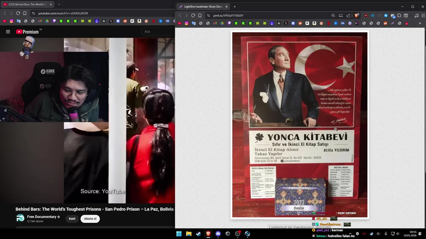The width and height of the screenshot is (426, 239).
Task: Open the Windows Start menu
Action: coord(179,234)
